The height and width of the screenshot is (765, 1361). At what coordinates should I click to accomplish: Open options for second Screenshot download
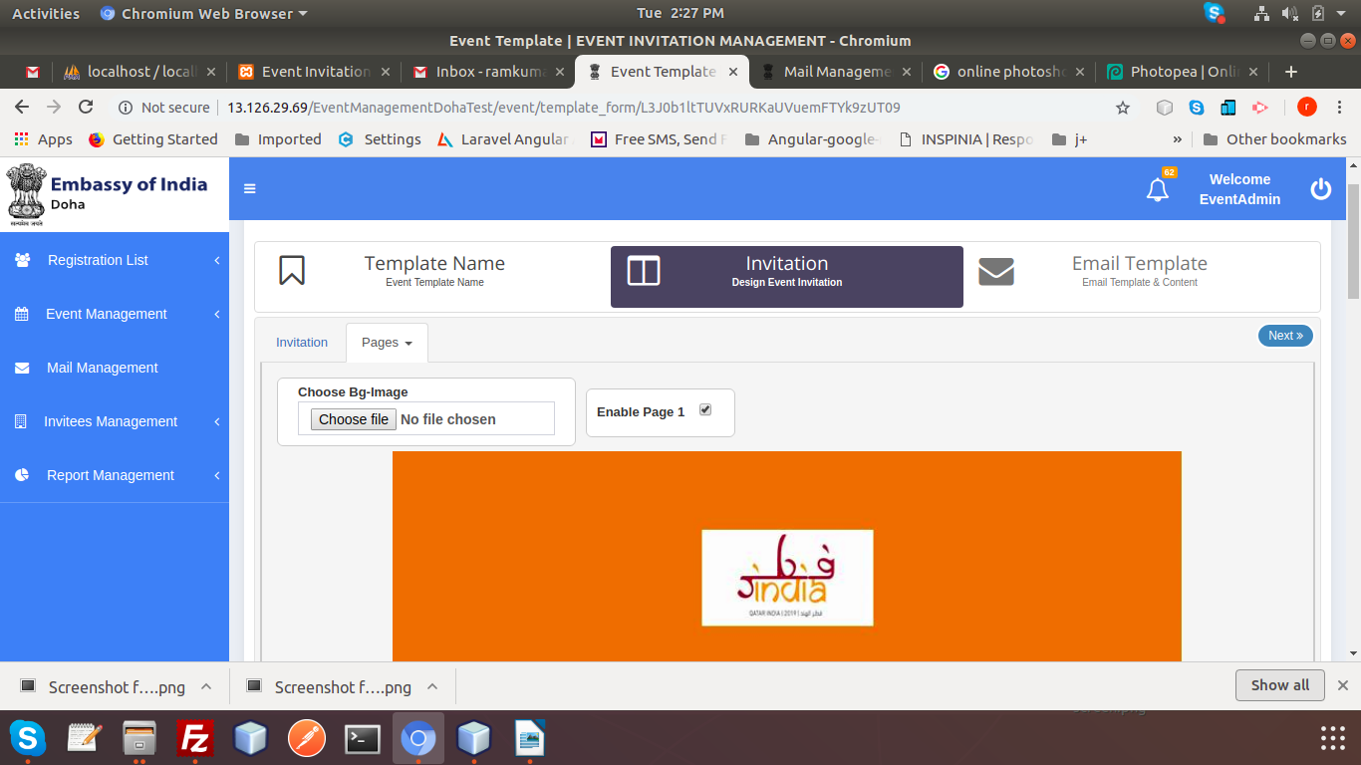pyautogui.click(x=432, y=686)
